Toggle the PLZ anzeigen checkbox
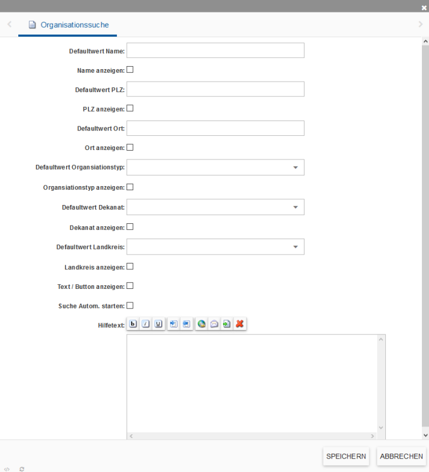 (x=130, y=109)
